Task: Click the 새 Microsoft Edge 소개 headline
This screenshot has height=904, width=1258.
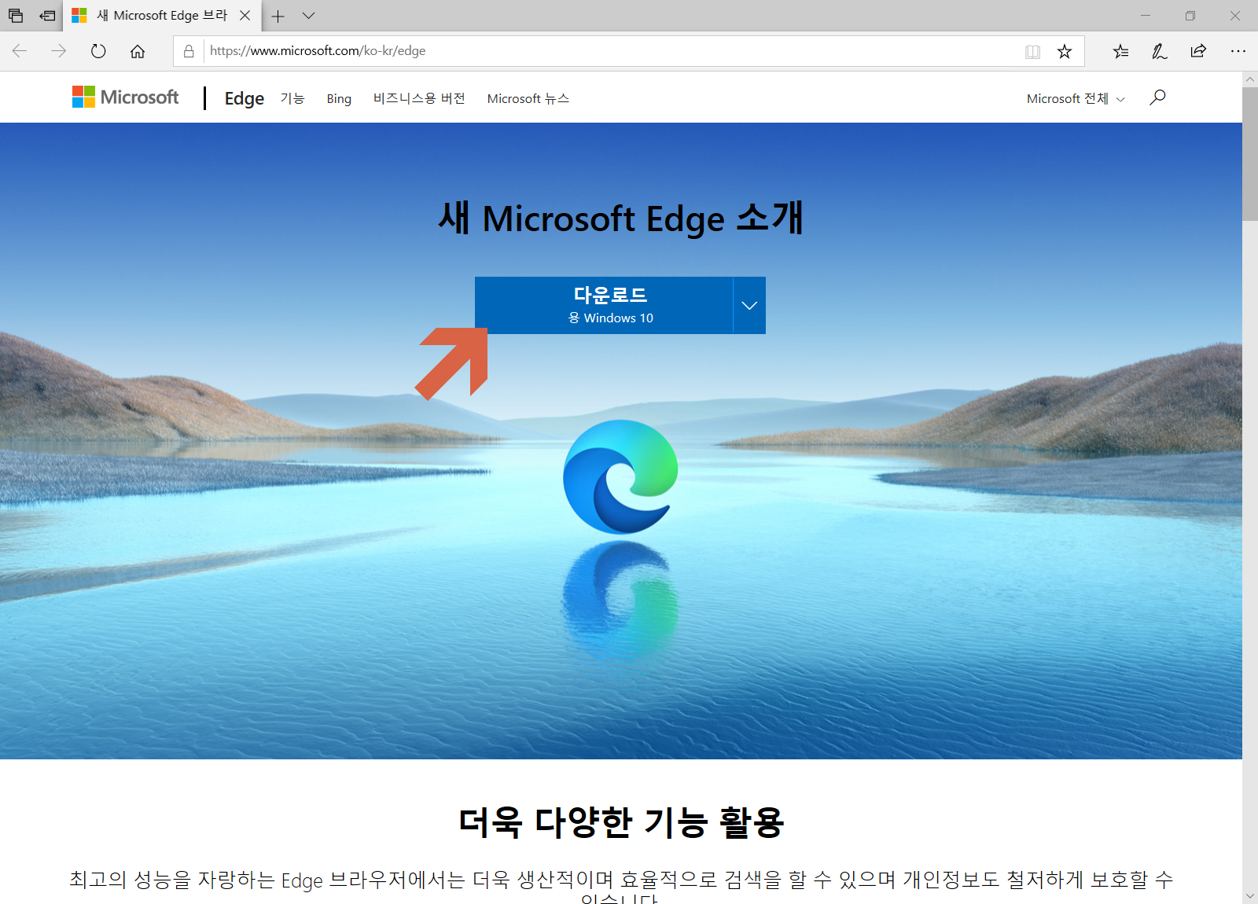Action: pyautogui.click(x=621, y=218)
